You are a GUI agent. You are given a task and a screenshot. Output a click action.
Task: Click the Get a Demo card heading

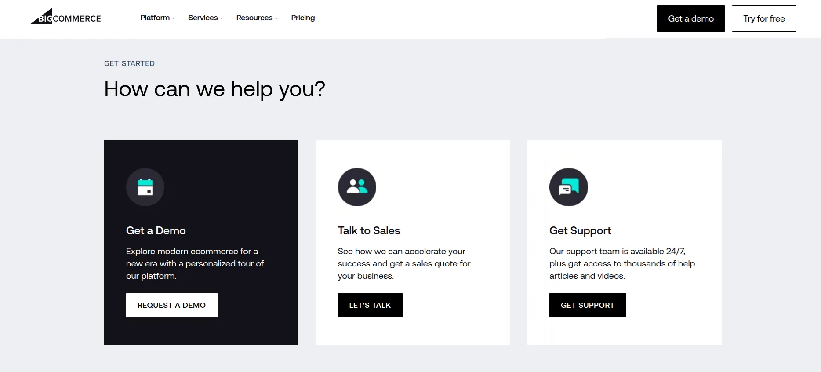coord(156,231)
